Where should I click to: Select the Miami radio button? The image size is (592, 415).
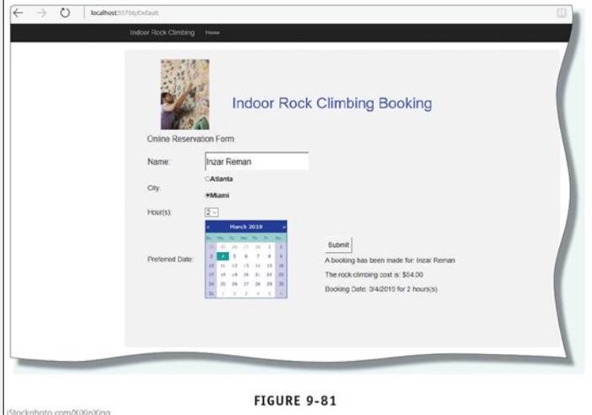point(207,195)
